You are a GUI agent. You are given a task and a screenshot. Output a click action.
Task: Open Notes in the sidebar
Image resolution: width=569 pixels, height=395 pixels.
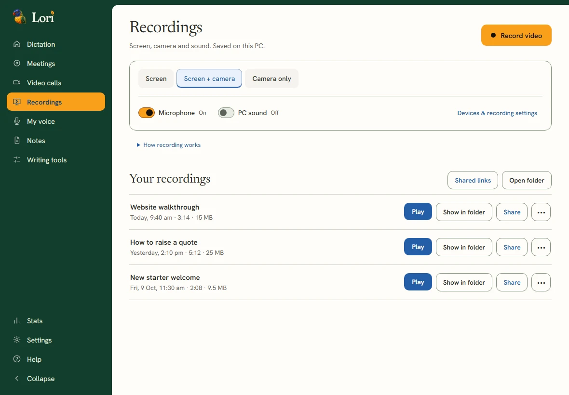click(x=56, y=140)
